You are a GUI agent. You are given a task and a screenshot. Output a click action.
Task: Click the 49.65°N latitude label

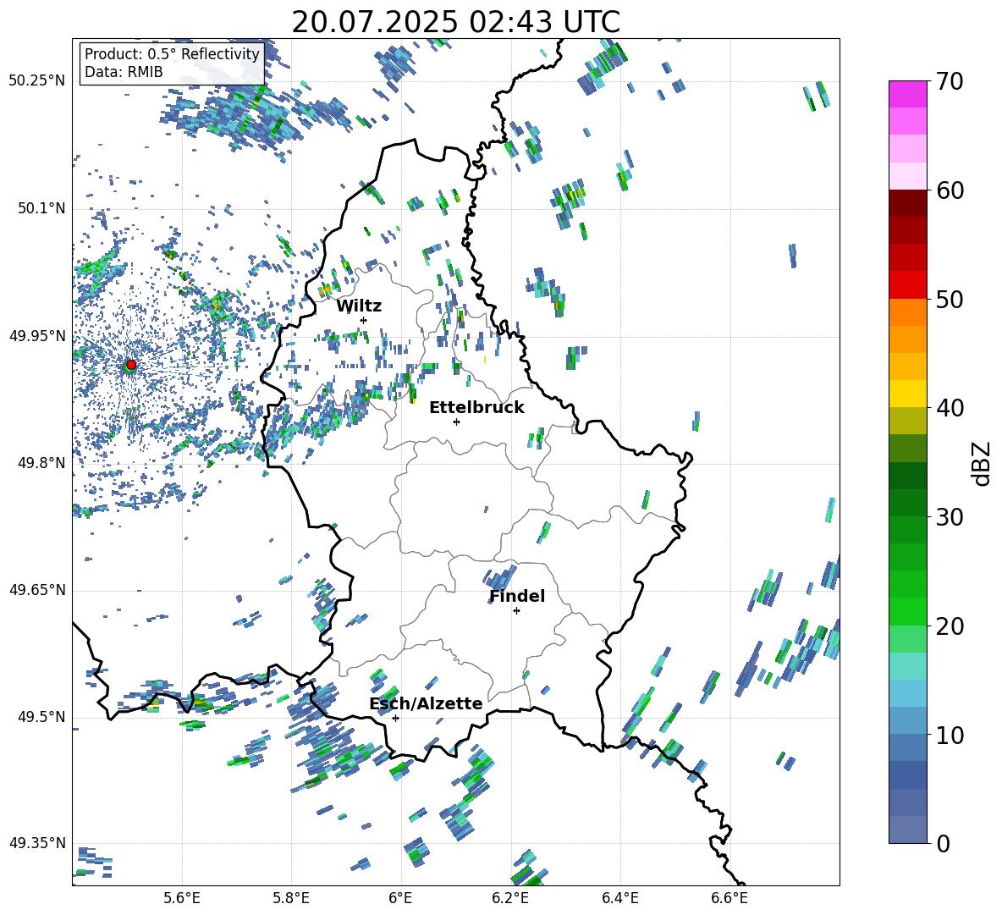click(37, 589)
